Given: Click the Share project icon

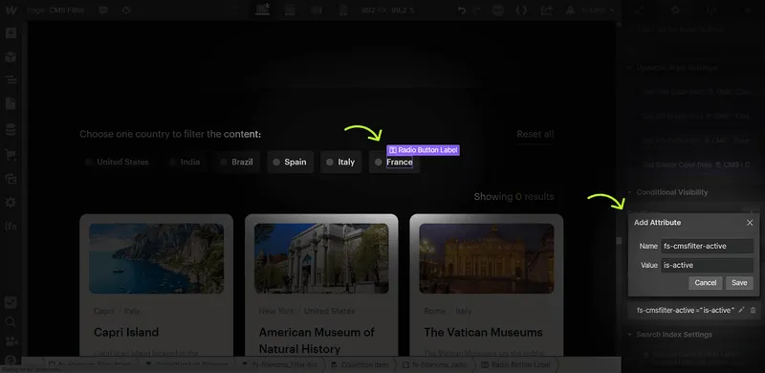Looking at the screenshot, I should [x=546, y=10].
